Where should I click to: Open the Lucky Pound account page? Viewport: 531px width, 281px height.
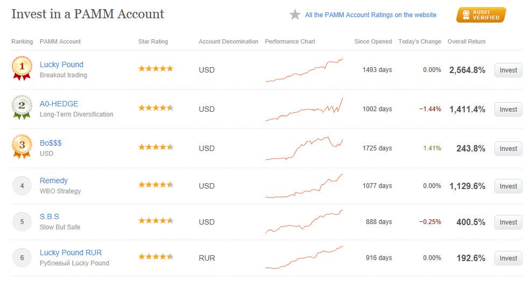tap(61, 64)
